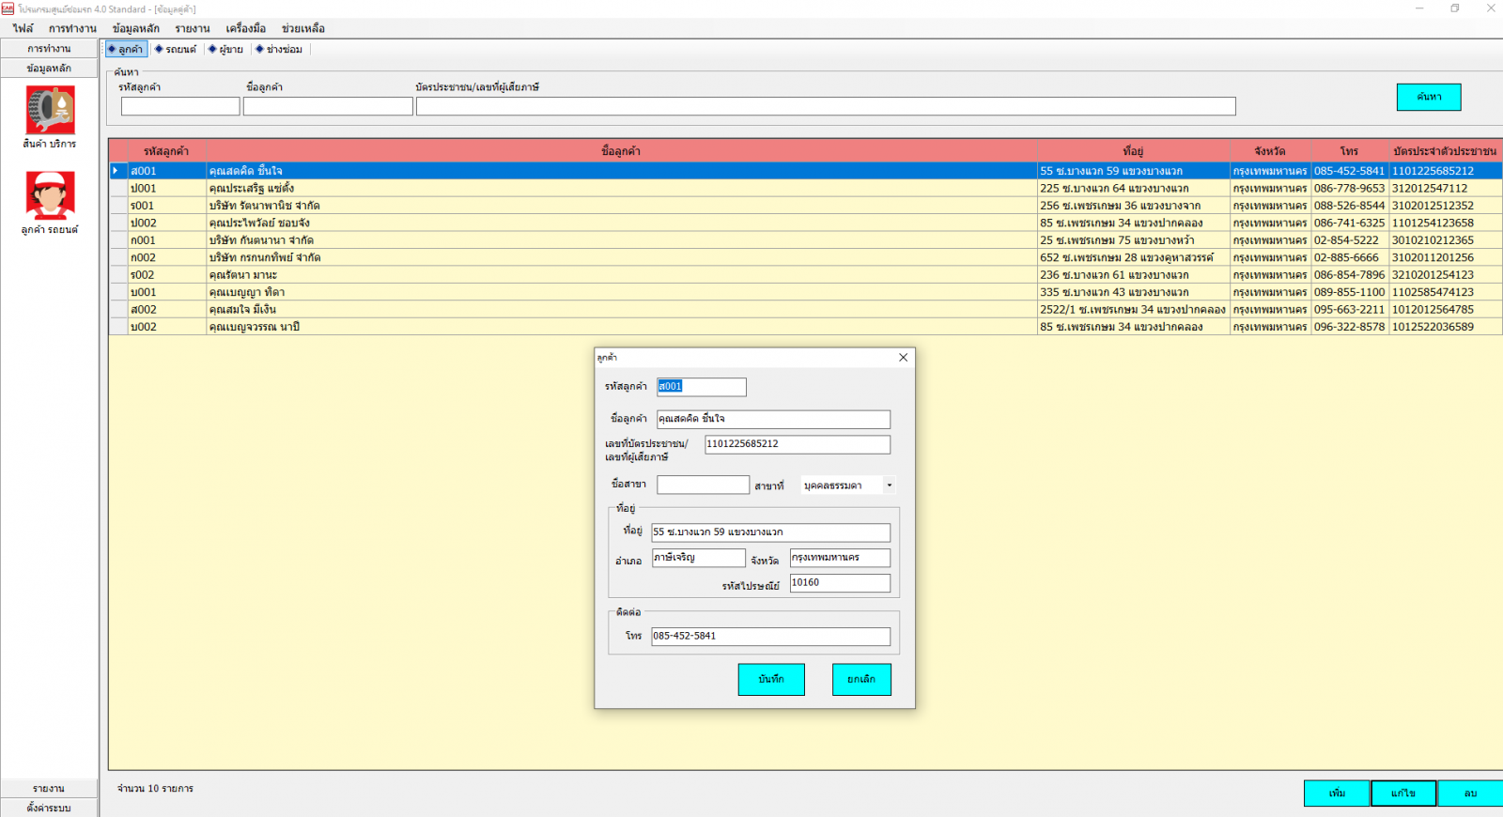Open ตั้งค่าระบบ in the left sidebar

click(x=49, y=808)
